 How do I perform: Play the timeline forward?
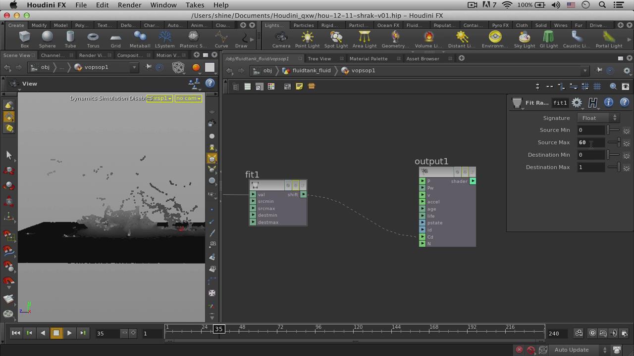(69, 333)
